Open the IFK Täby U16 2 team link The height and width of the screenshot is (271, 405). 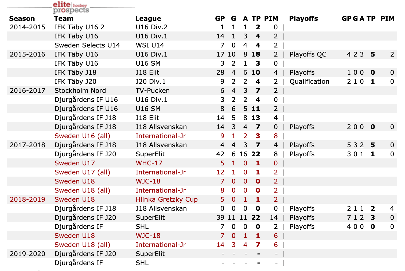[79, 27]
